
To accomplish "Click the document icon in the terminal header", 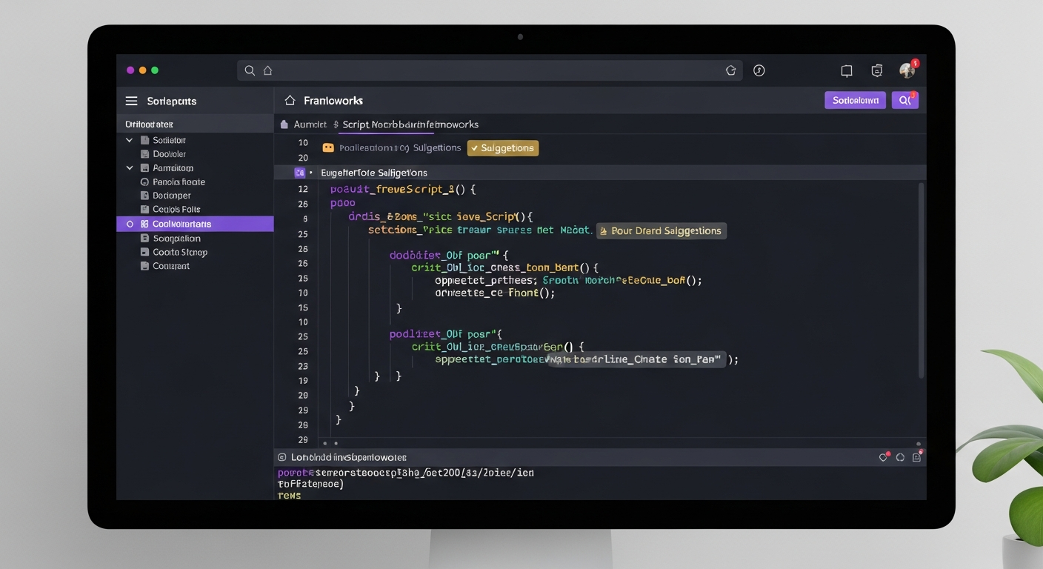I will pos(917,457).
